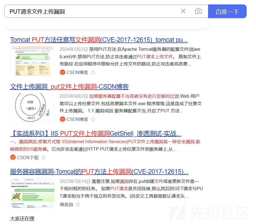Clear the search box with the X icon

(x=183, y=11)
